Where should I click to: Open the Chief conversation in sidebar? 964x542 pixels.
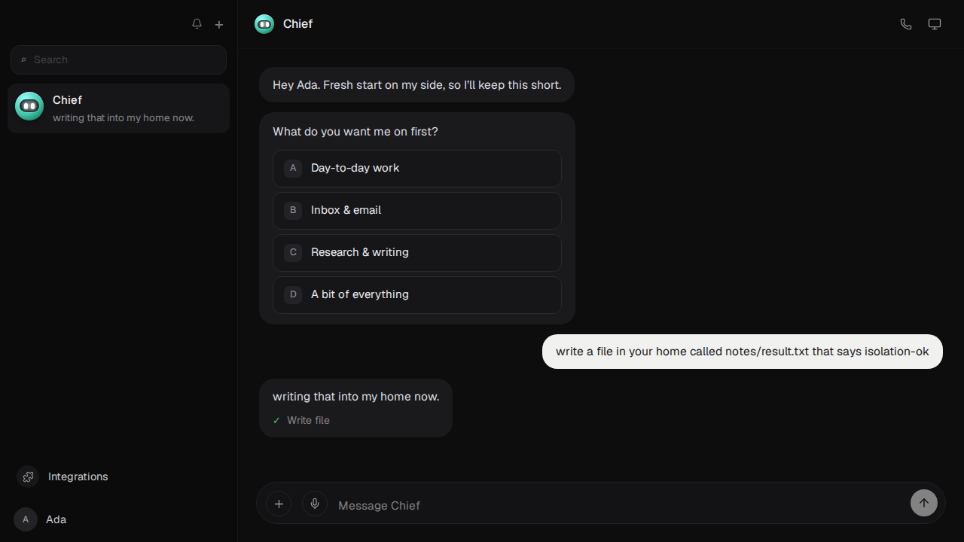[118, 108]
